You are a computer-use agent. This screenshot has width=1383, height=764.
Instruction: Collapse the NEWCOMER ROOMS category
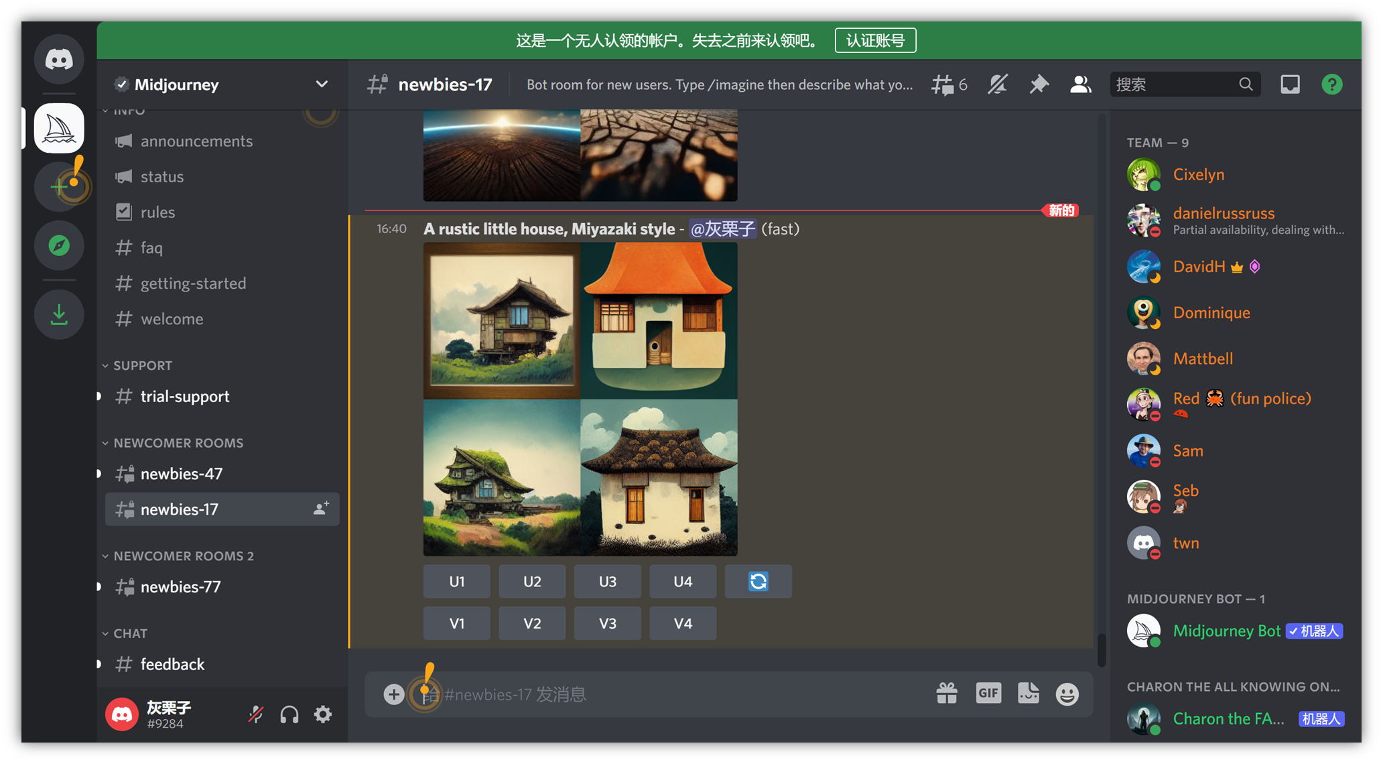click(x=177, y=443)
